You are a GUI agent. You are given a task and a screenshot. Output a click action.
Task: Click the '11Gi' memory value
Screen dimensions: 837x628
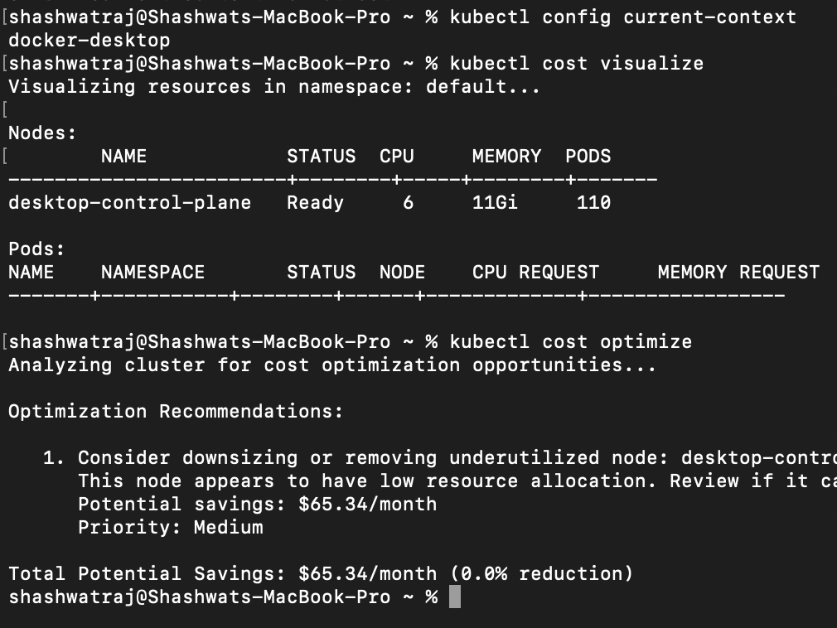click(x=495, y=202)
